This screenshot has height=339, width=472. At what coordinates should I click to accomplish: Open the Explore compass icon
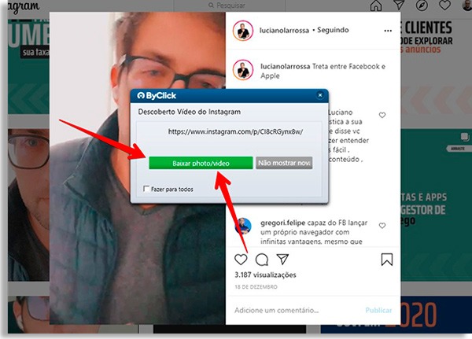pyautogui.click(x=422, y=6)
